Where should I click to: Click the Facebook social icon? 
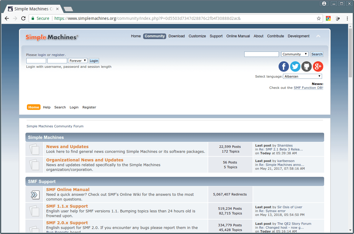coord(284,66)
